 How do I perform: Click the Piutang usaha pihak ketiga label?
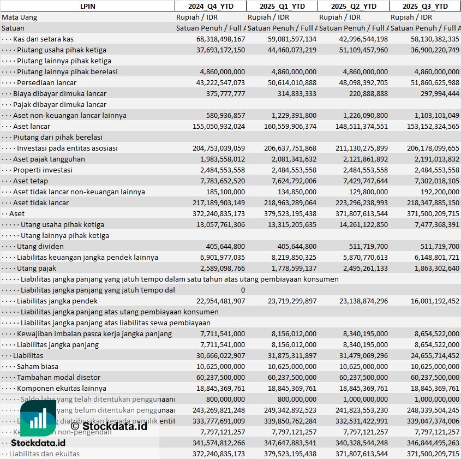62,50
